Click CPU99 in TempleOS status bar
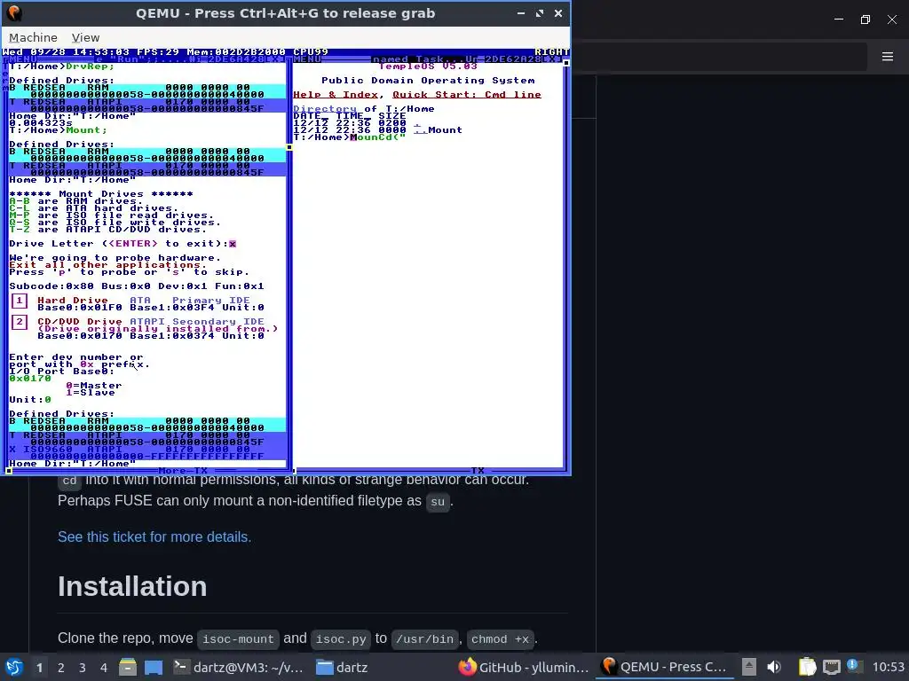The width and height of the screenshot is (909, 681). 311,52
